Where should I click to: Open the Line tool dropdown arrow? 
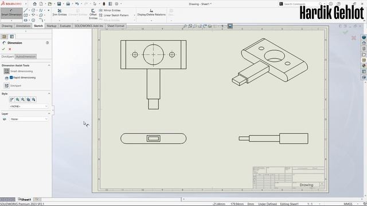pos(29,10)
